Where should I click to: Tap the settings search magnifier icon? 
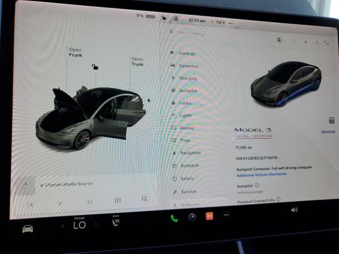point(171,32)
